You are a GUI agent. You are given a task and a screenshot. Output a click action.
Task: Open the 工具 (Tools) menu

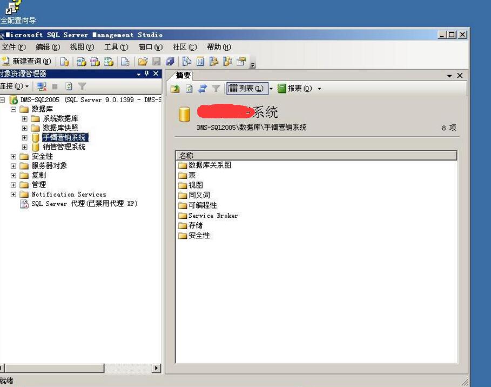pyautogui.click(x=116, y=47)
